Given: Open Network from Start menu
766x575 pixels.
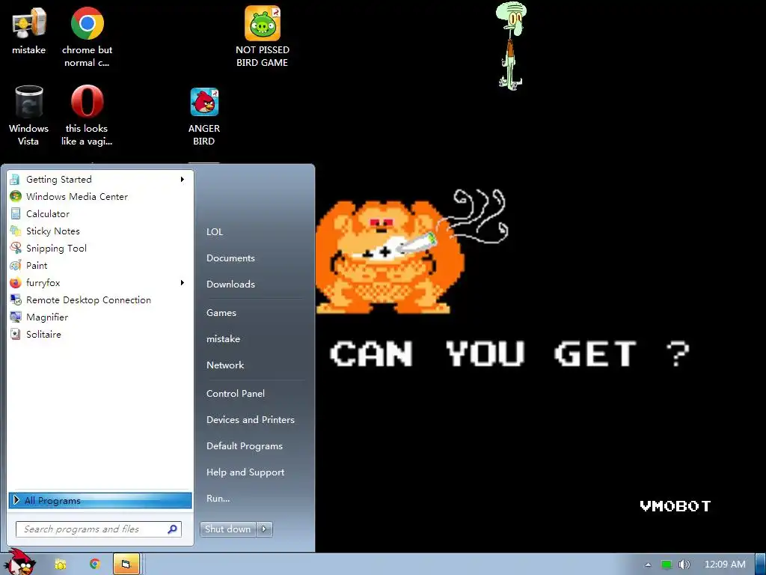Looking at the screenshot, I should [x=225, y=365].
